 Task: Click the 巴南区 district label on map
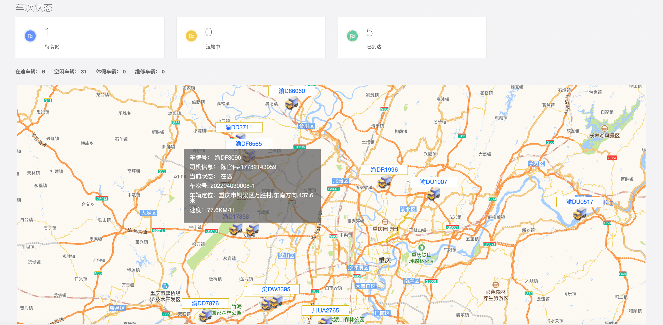[x=382, y=313]
